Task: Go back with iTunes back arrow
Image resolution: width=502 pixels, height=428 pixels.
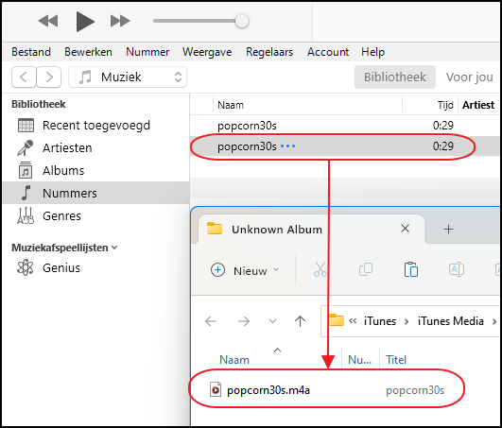Action: coord(24,77)
